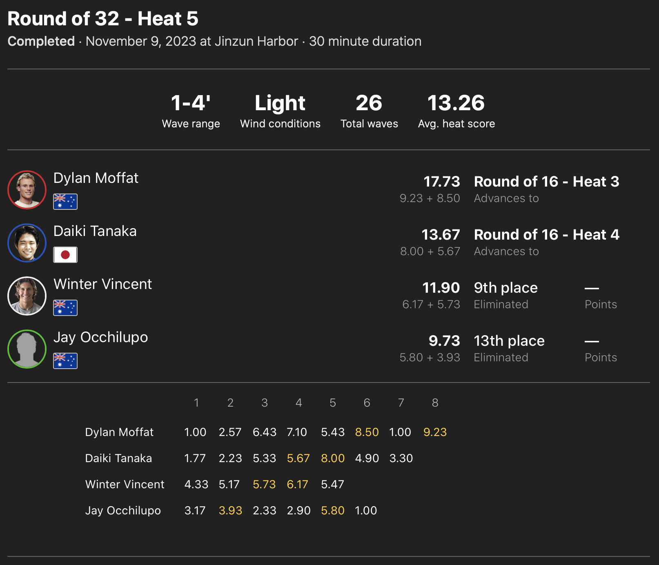Image resolution: width=659 pixels, height=565 pixels.
Task: Go to Round of 16 - Heat 4
Action: [x=546, y=235]
